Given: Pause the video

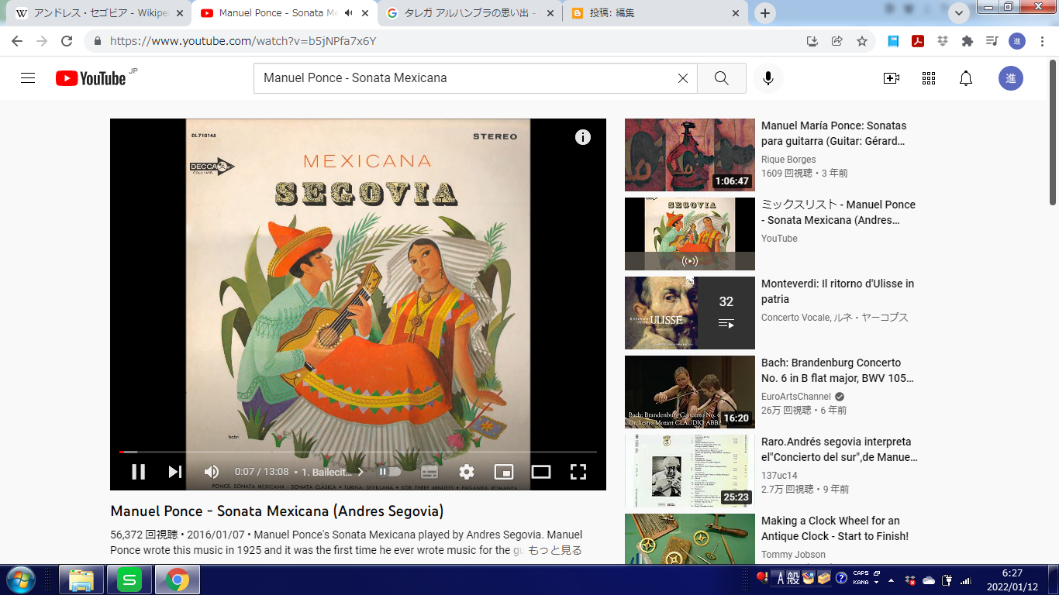Looking at the screenshot, I should click(x=138, y=471).
